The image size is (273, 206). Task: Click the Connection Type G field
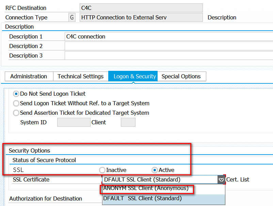[x=72, y=17]
